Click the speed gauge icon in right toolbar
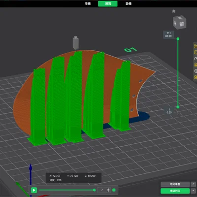Image resolution: width=197 pixels, height=197 pixels. [x=196, y=59]
